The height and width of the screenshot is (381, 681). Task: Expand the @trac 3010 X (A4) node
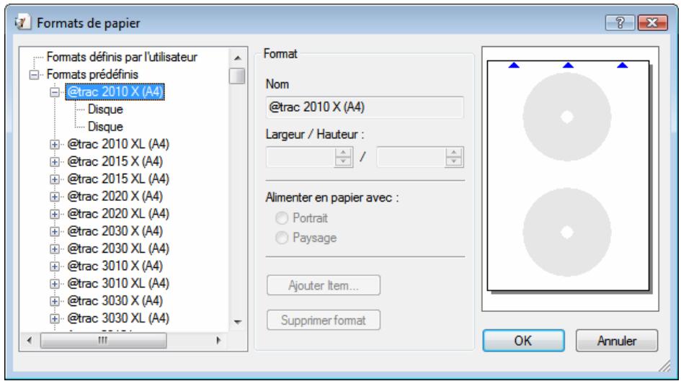(54, 266)
